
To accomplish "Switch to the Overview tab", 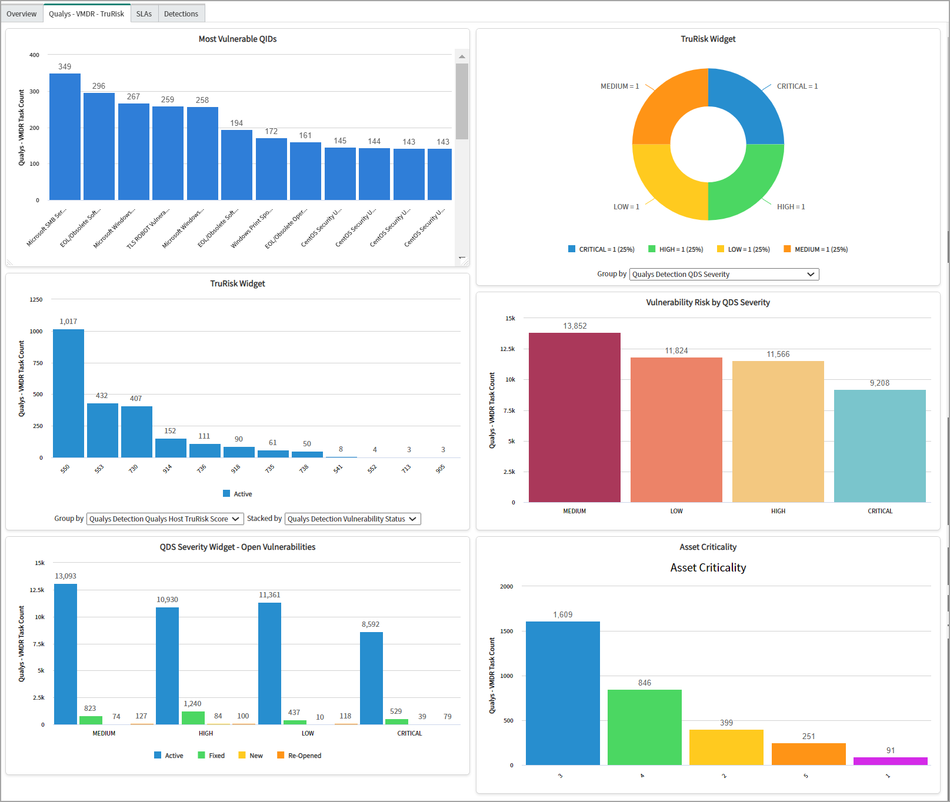I will click(x=21, y=13).
